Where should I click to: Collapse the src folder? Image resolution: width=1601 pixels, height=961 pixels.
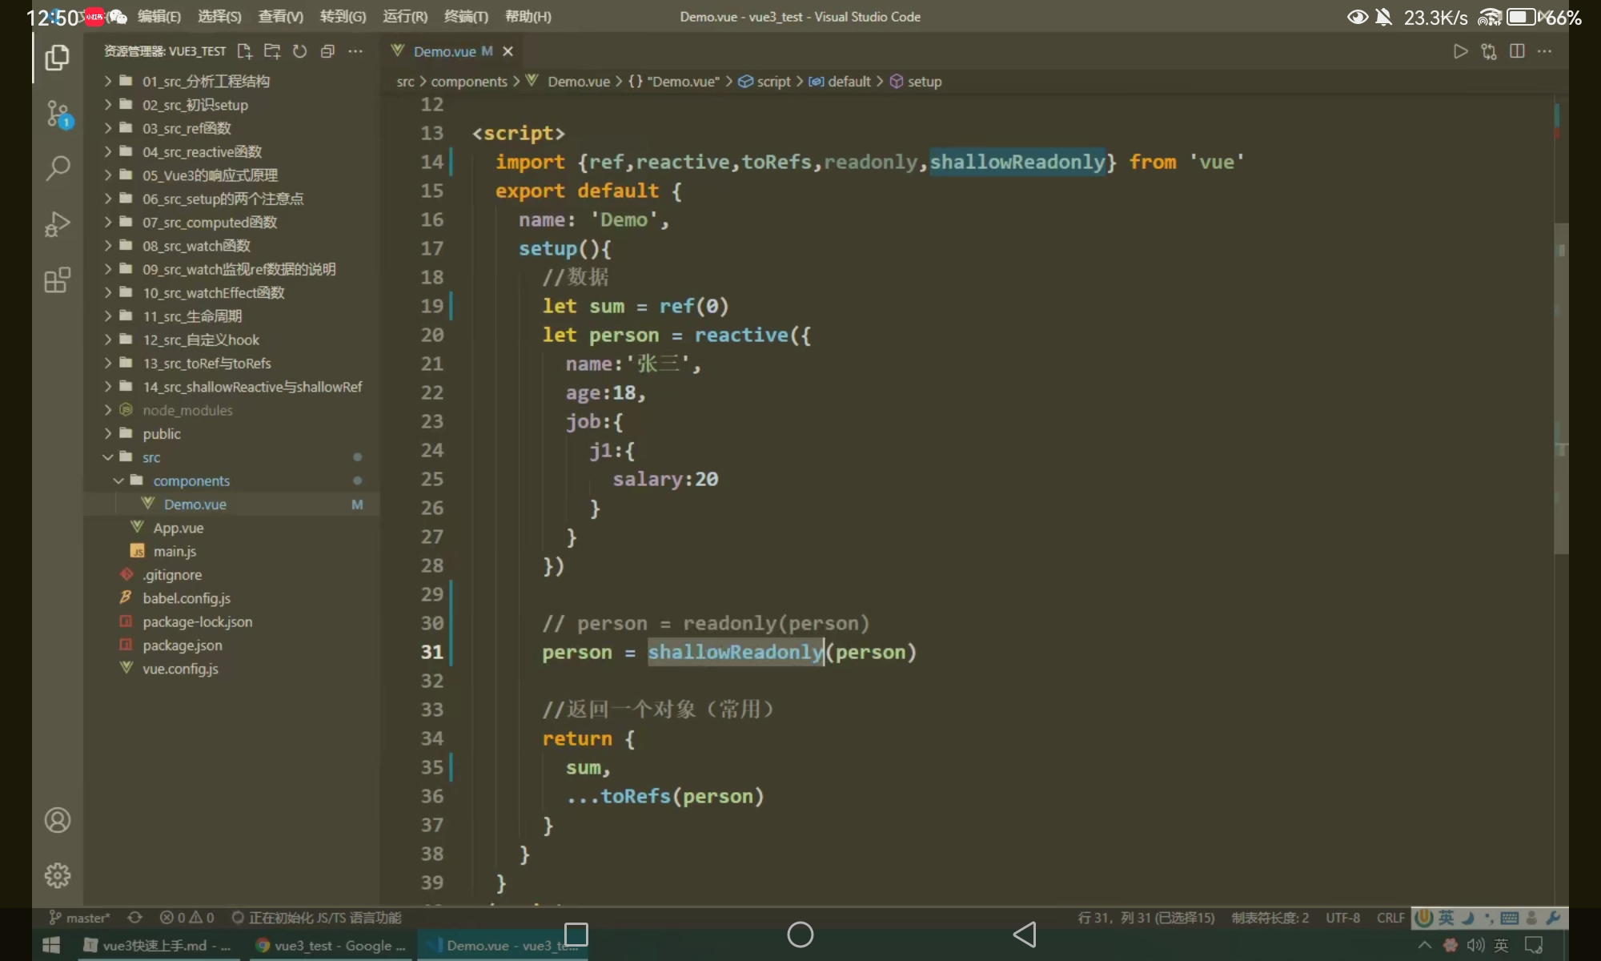click(x=151, y=457)
